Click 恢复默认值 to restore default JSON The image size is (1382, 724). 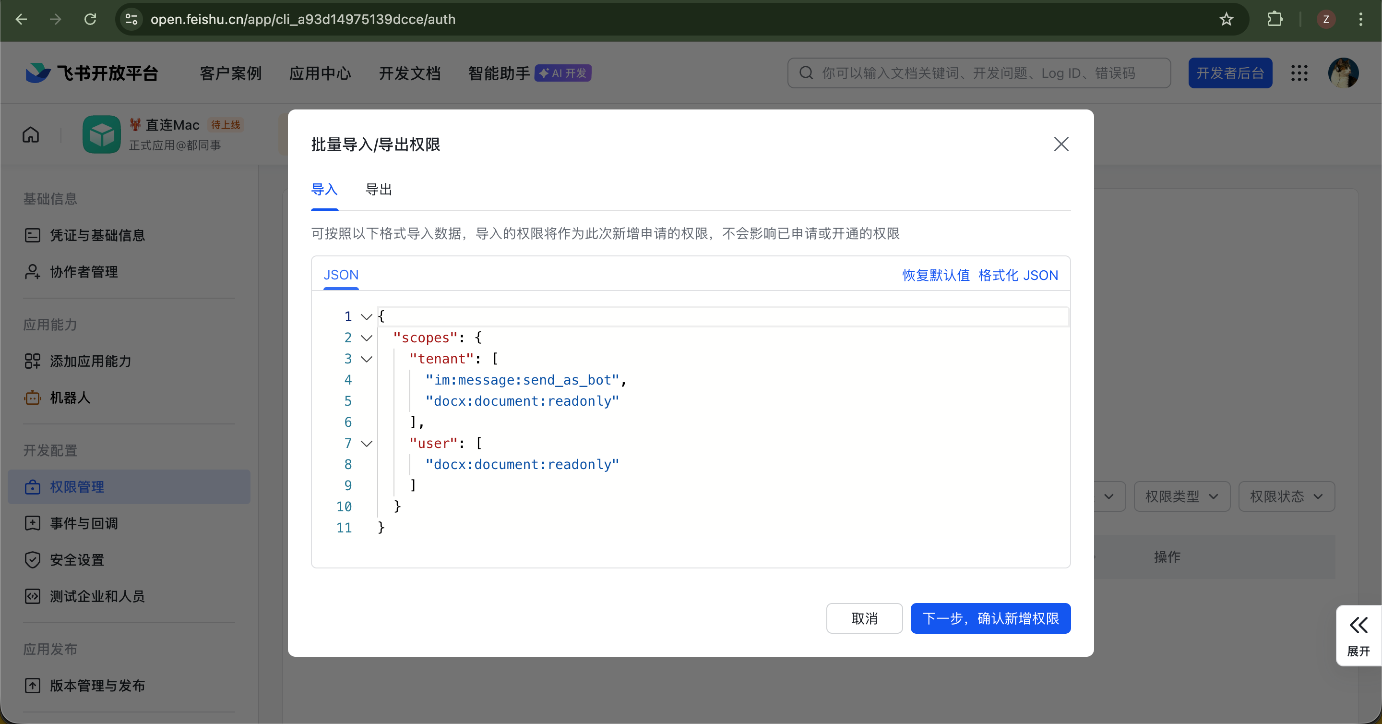tap(936, 275)
